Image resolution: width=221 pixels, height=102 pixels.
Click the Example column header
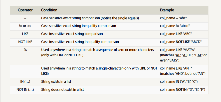point(167,10)
